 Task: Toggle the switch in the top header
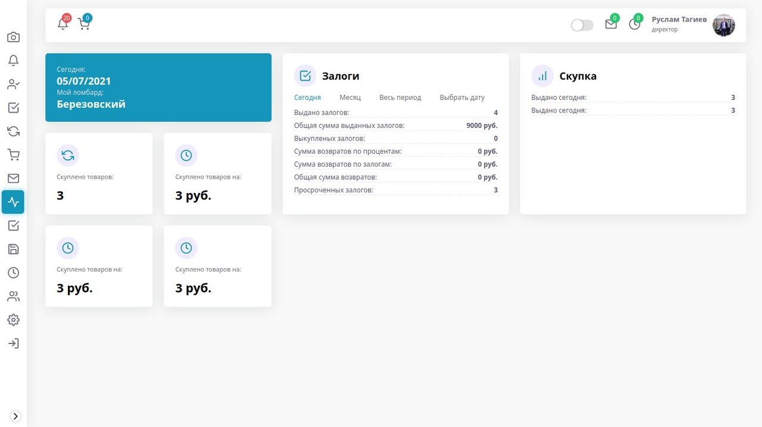[x=582, y=25]
